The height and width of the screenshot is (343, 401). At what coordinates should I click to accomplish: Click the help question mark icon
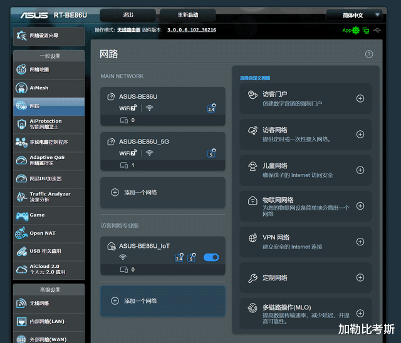tap(369, 54)
